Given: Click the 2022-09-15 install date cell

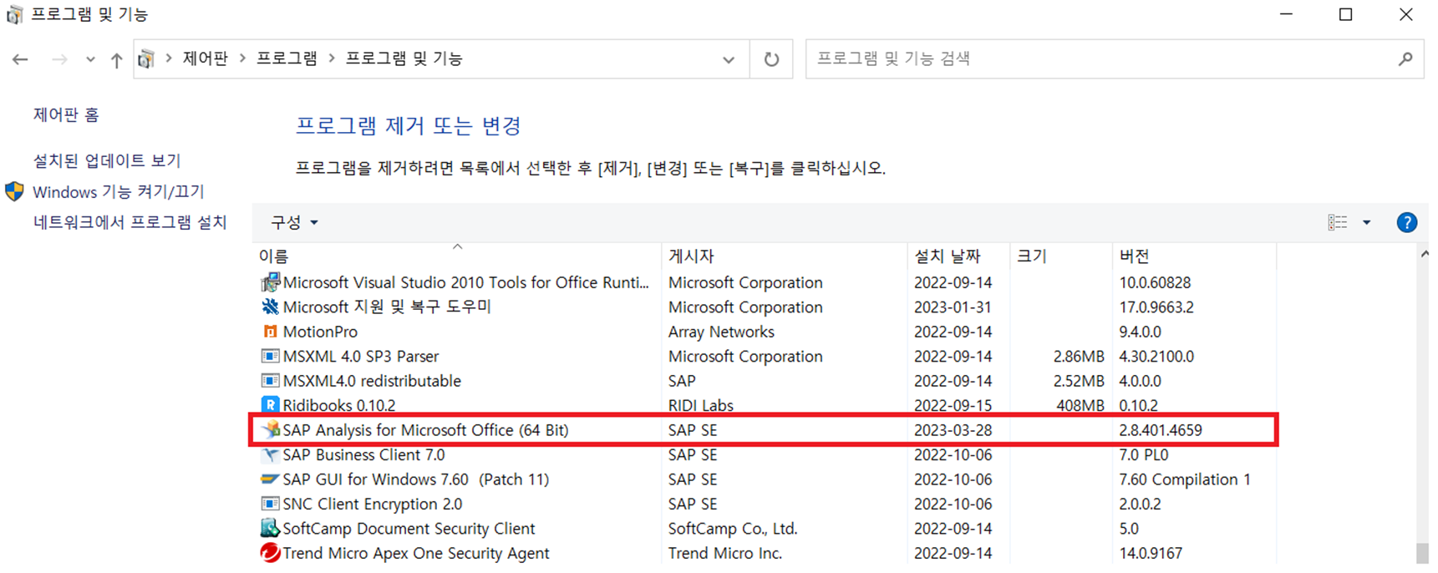Looking at the screenshot, I should point(953,405).
